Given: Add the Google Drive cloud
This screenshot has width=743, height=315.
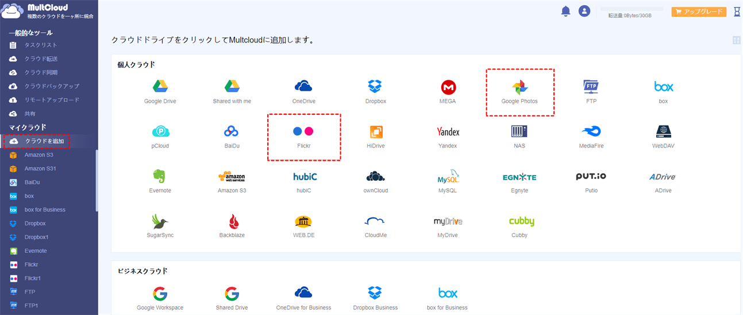Looking at the screenshot, I should tap(160, 92).
